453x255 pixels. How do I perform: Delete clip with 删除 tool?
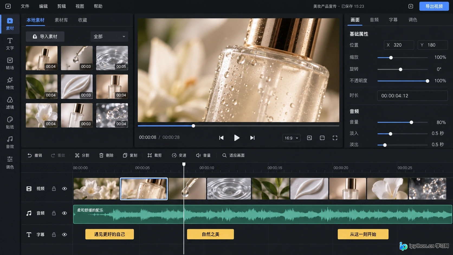pyautogui.click(x=106, y=155)
